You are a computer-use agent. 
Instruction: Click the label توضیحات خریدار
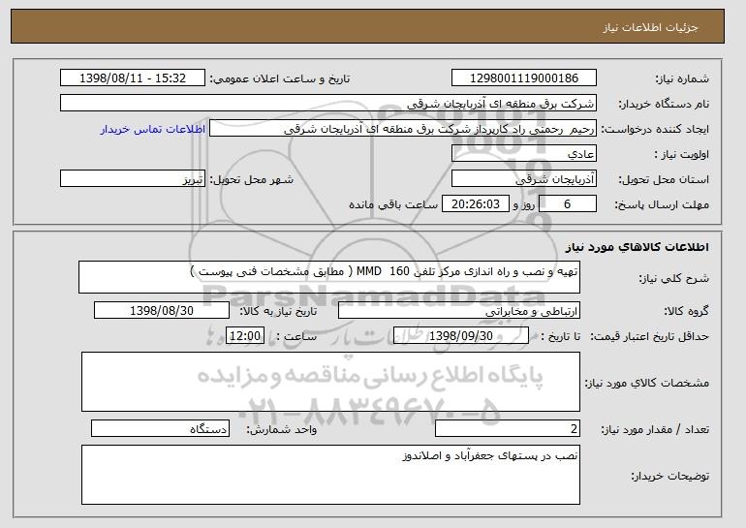(670, 476)
